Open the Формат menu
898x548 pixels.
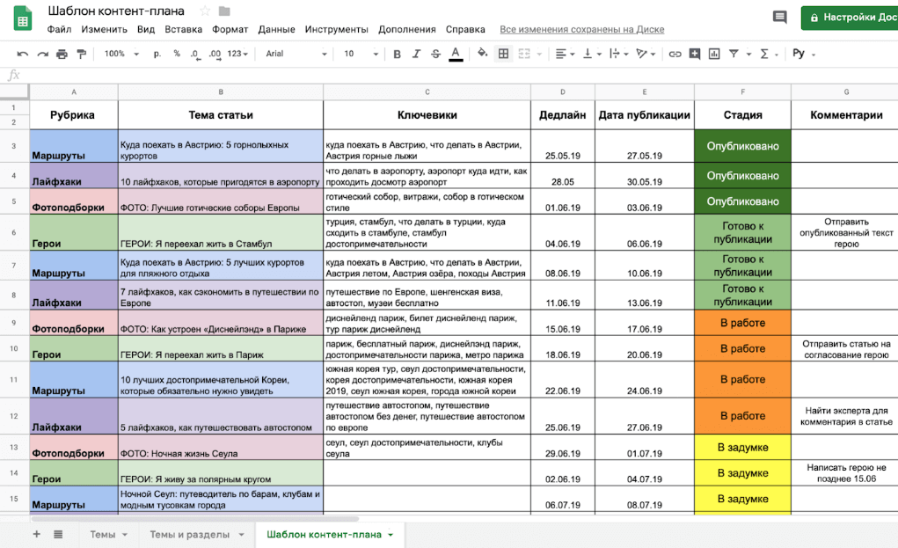tap(230, 29)
